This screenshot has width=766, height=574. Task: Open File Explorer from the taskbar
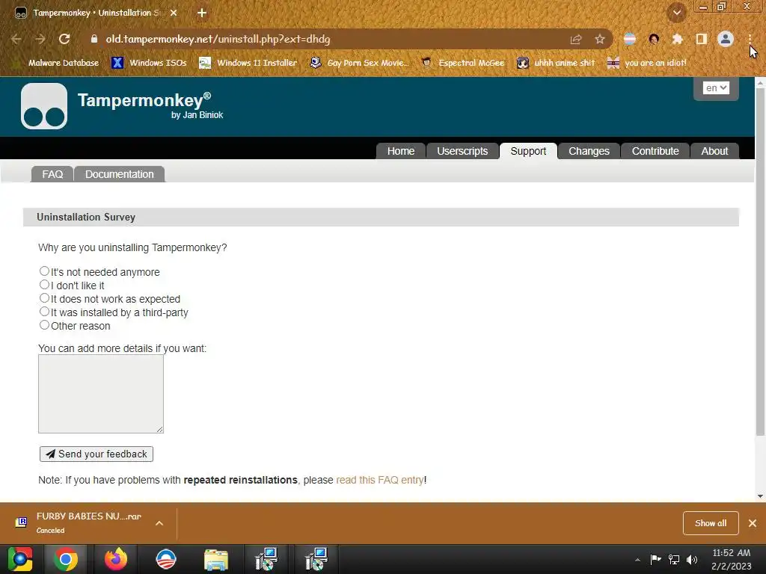point(216,559)
